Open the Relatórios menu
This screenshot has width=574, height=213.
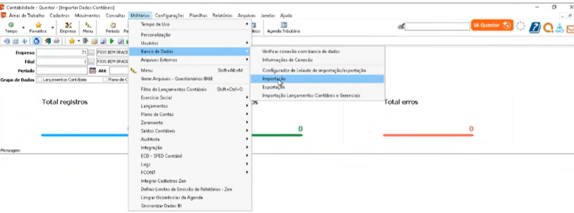222,16
